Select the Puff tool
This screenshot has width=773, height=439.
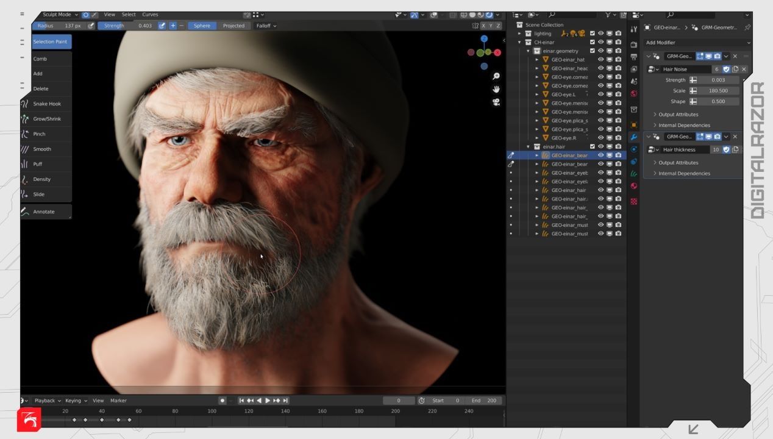pyautogui.click(x=37, y=164)
